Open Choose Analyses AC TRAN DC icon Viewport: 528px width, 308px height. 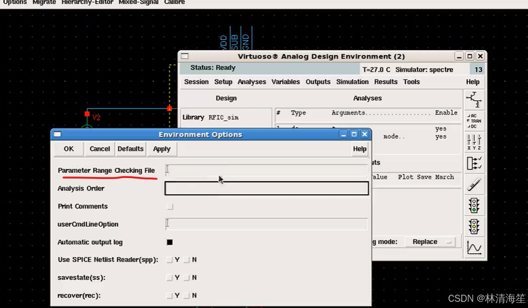(x=474, y=121)
